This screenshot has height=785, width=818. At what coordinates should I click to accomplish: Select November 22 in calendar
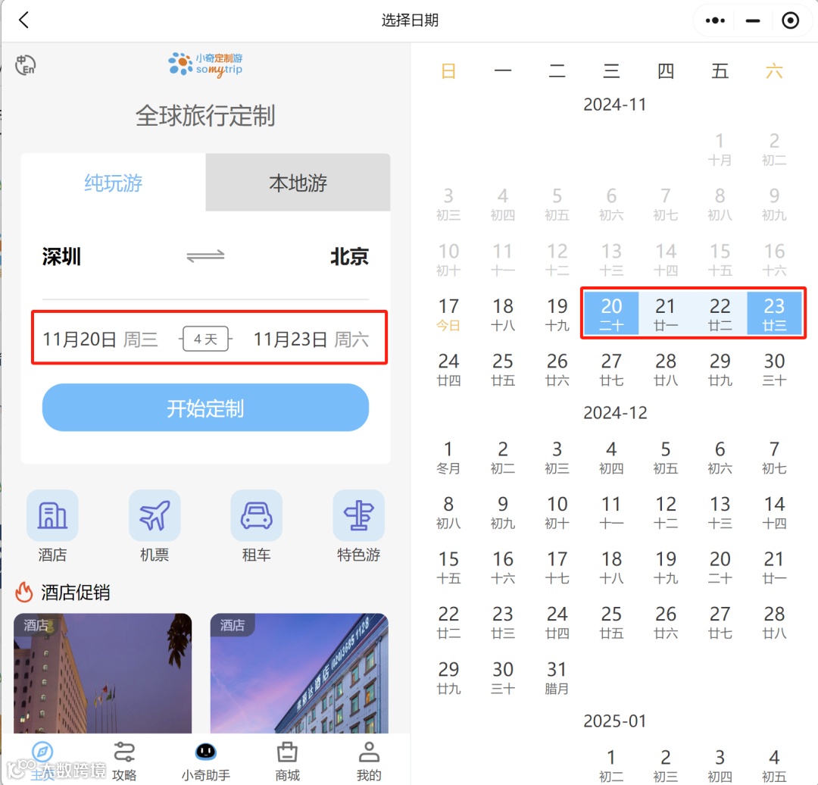[x=720, y=313]
